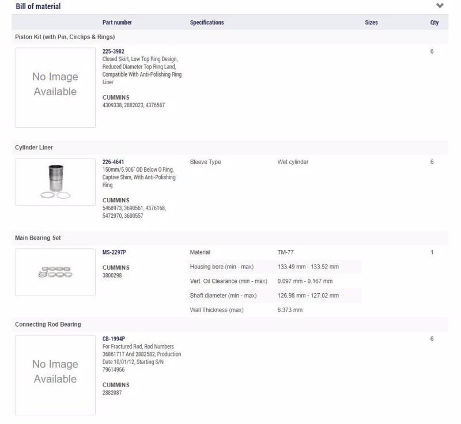Click quantity 6 for part CB-1994P
The width and height of the screenshot is (461, 424).
point(432,339)
